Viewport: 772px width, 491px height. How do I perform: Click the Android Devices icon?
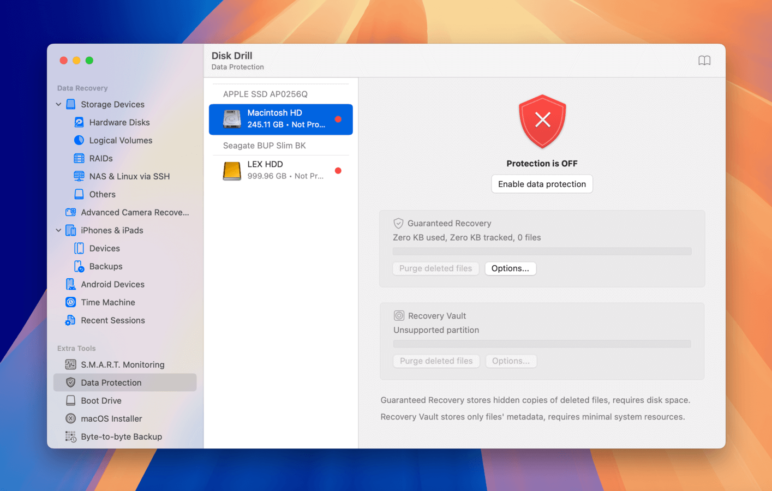pos(71,284)
